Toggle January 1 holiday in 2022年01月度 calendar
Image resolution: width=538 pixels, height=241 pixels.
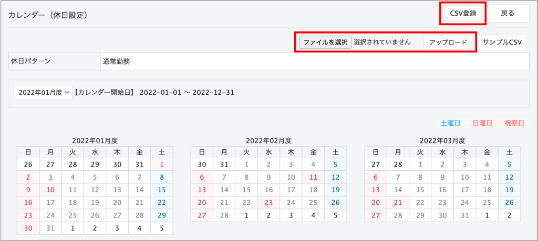click(161, 165)
